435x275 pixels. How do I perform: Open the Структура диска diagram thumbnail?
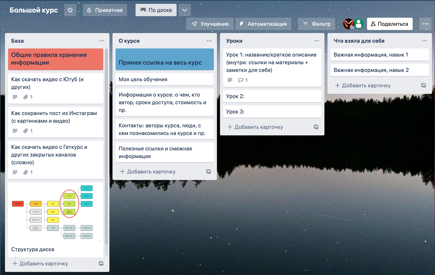(56, 213)
